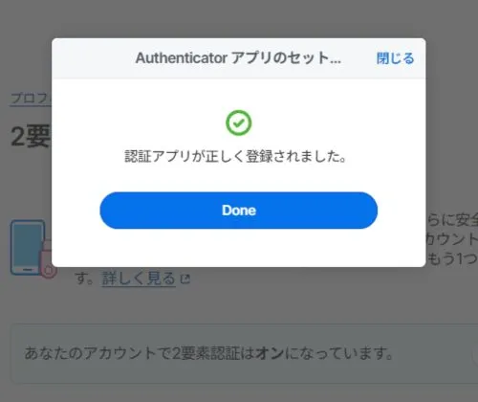Viewport: 478px width, 402px height.
Task: Close the dialog via 閉じる link
Action: (395, 58)
